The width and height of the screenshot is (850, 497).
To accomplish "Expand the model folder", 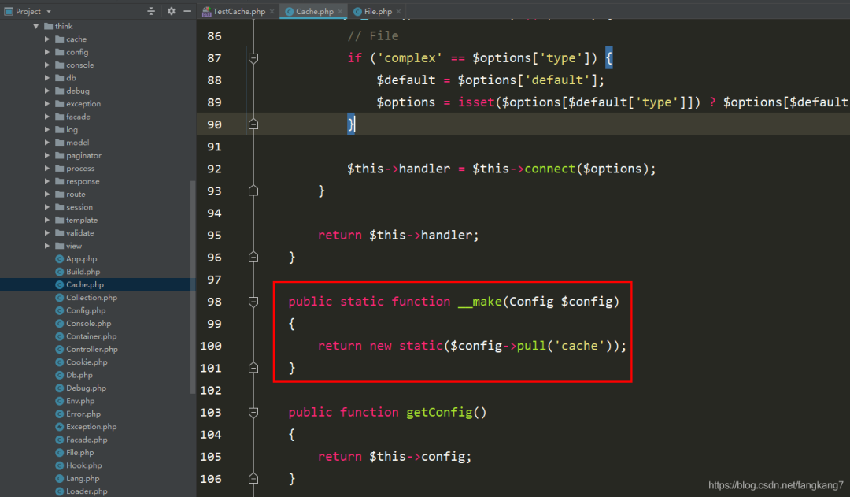I will (47, 142).
